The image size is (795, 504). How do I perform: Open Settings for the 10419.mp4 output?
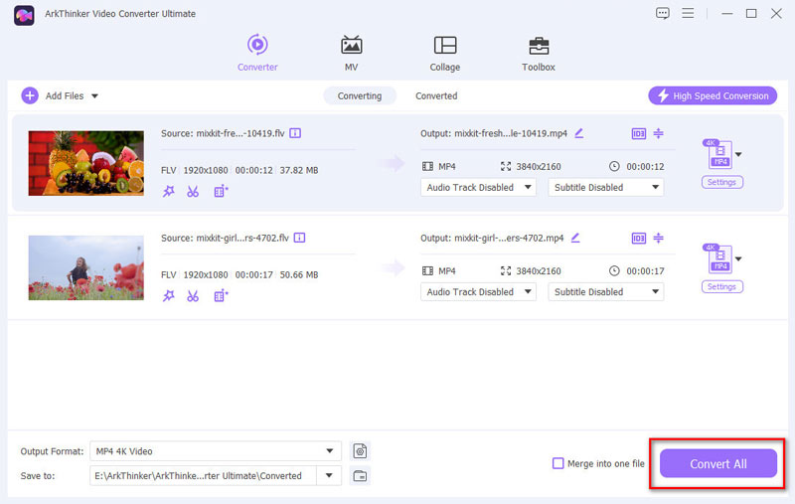[722, 182]
